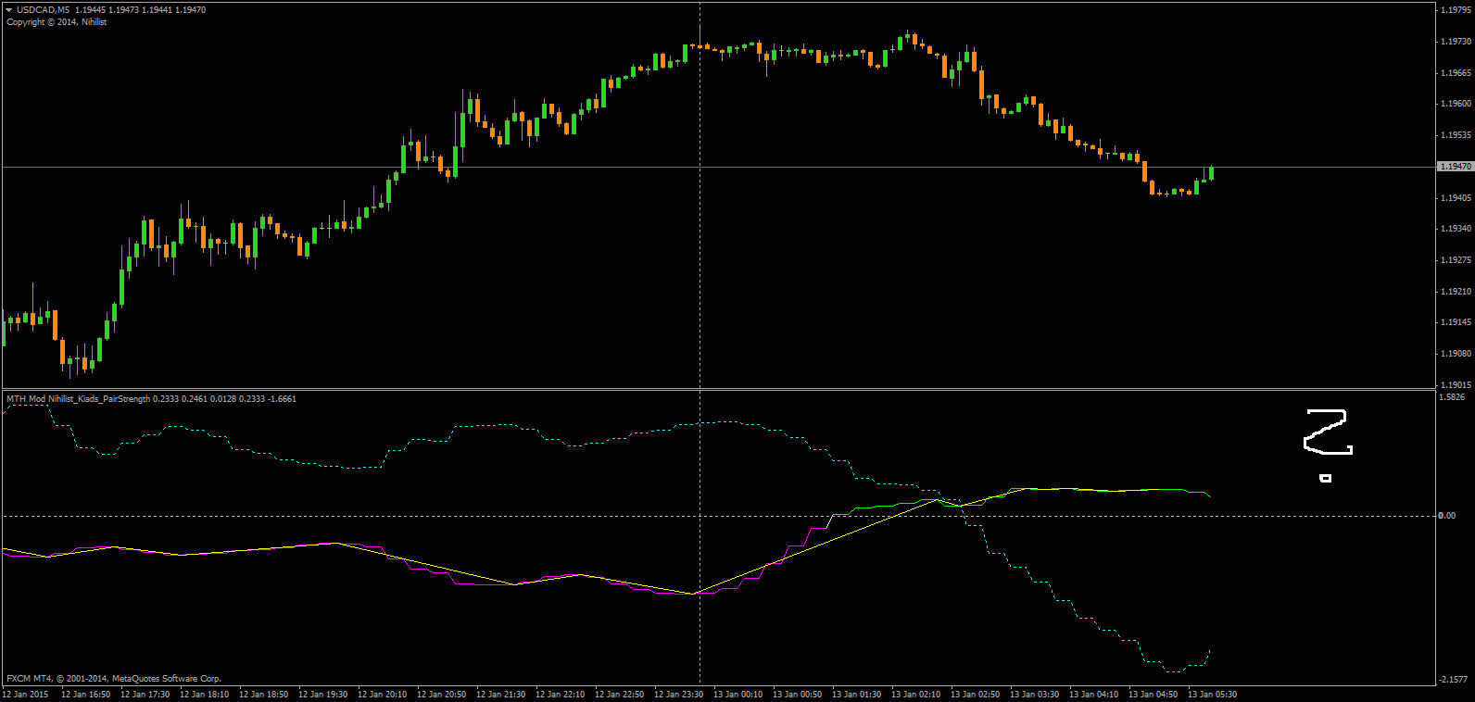This screenshot has width=1475, height=702.
Task: Select the white hand-drawn question mark shape
Action: point(1328,432)
